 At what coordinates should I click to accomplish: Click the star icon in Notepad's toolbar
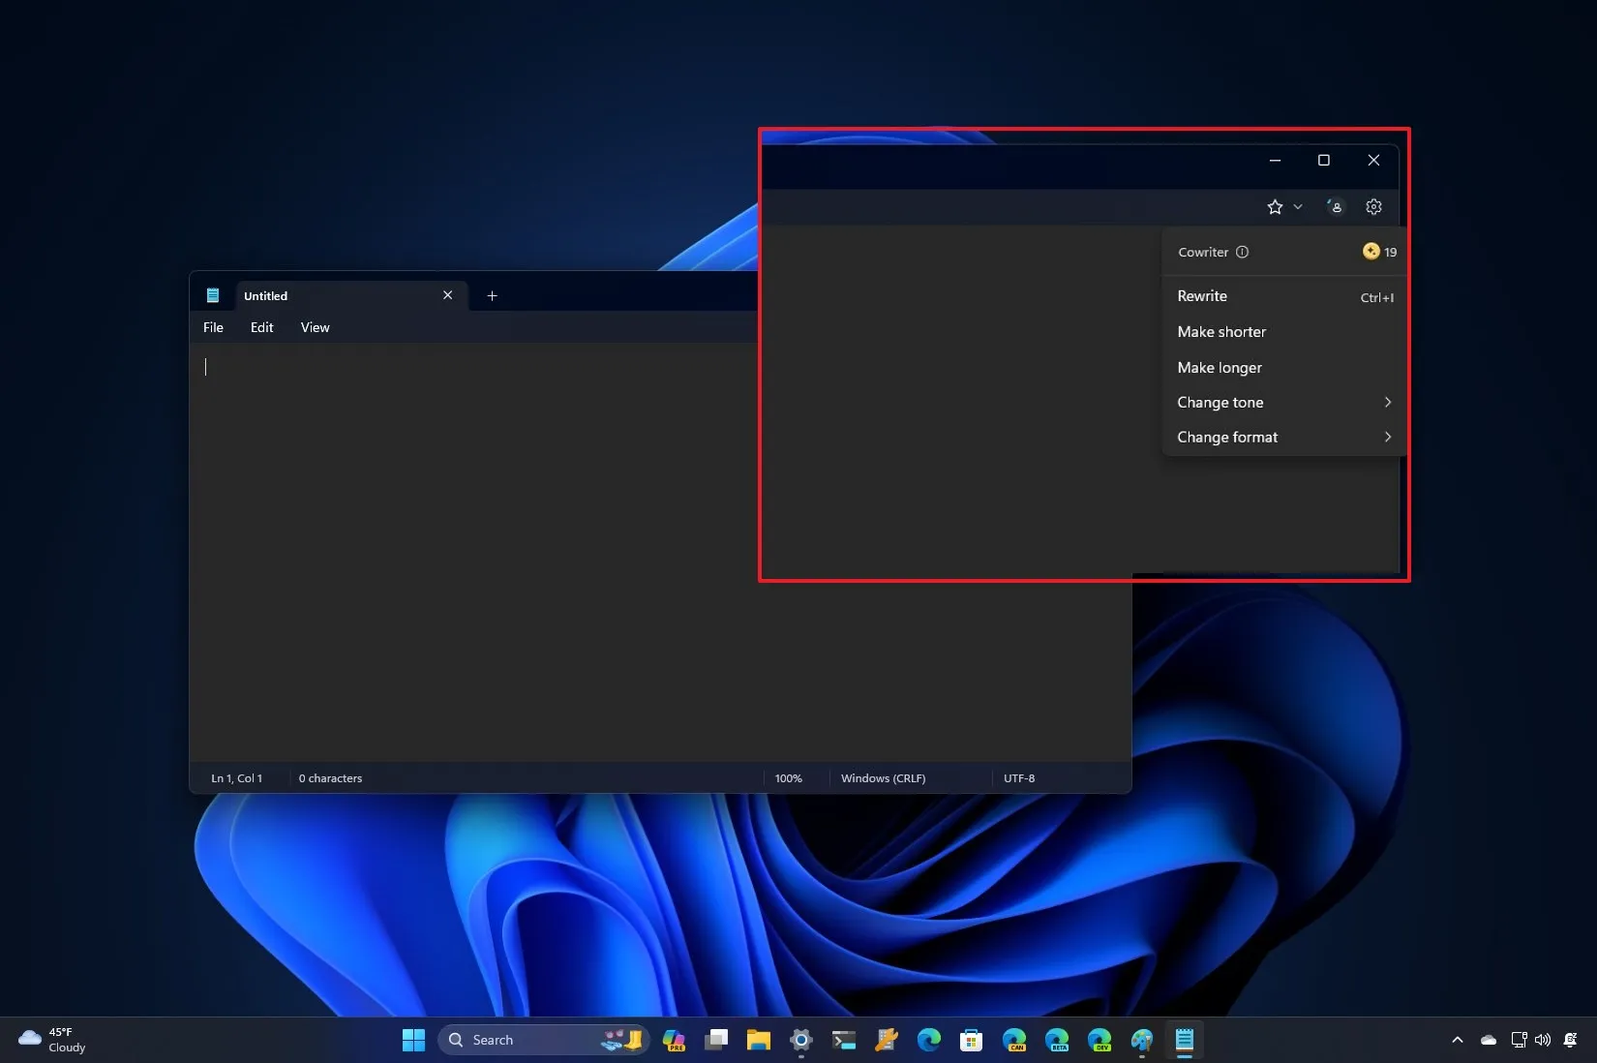(1274, 206)
